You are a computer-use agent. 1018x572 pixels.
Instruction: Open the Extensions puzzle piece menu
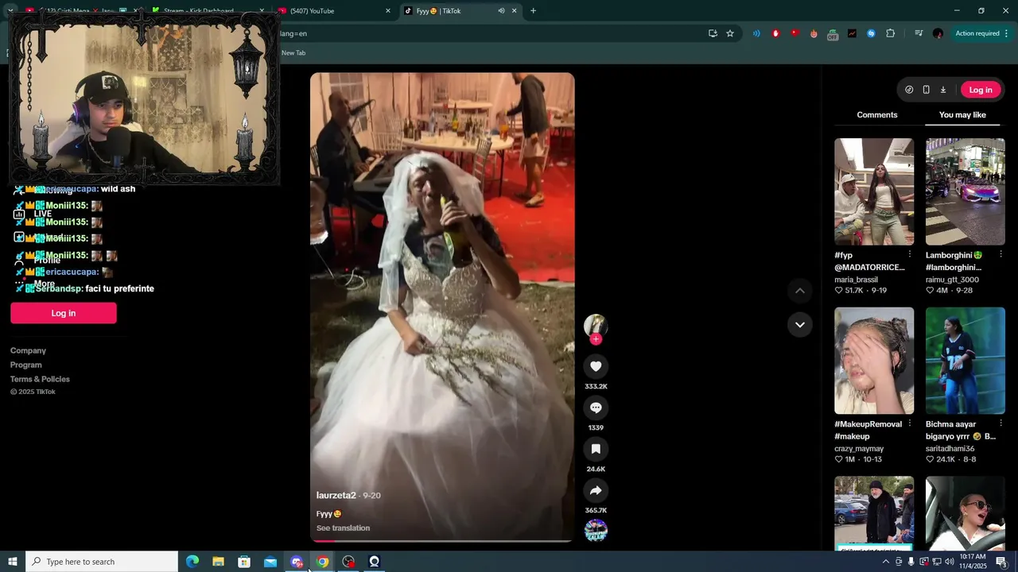890,33
